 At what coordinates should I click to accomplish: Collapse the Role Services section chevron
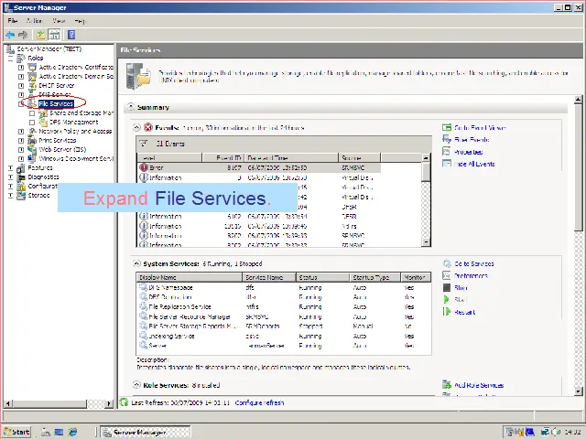coord(136,385)
